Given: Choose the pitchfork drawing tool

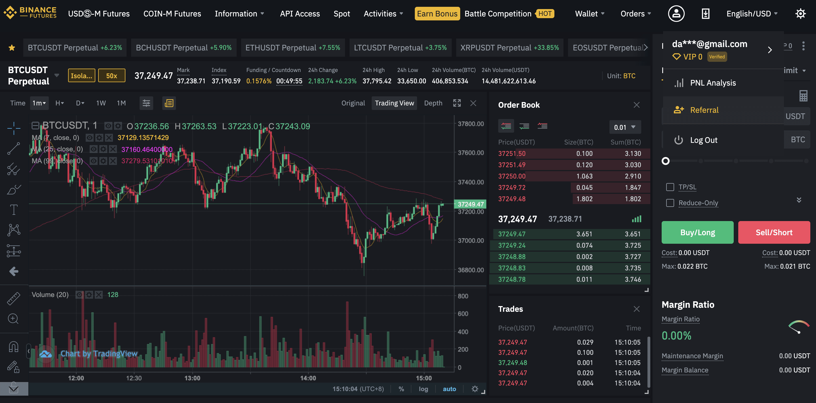Looking at the screenshot, I should coord(14,169).
